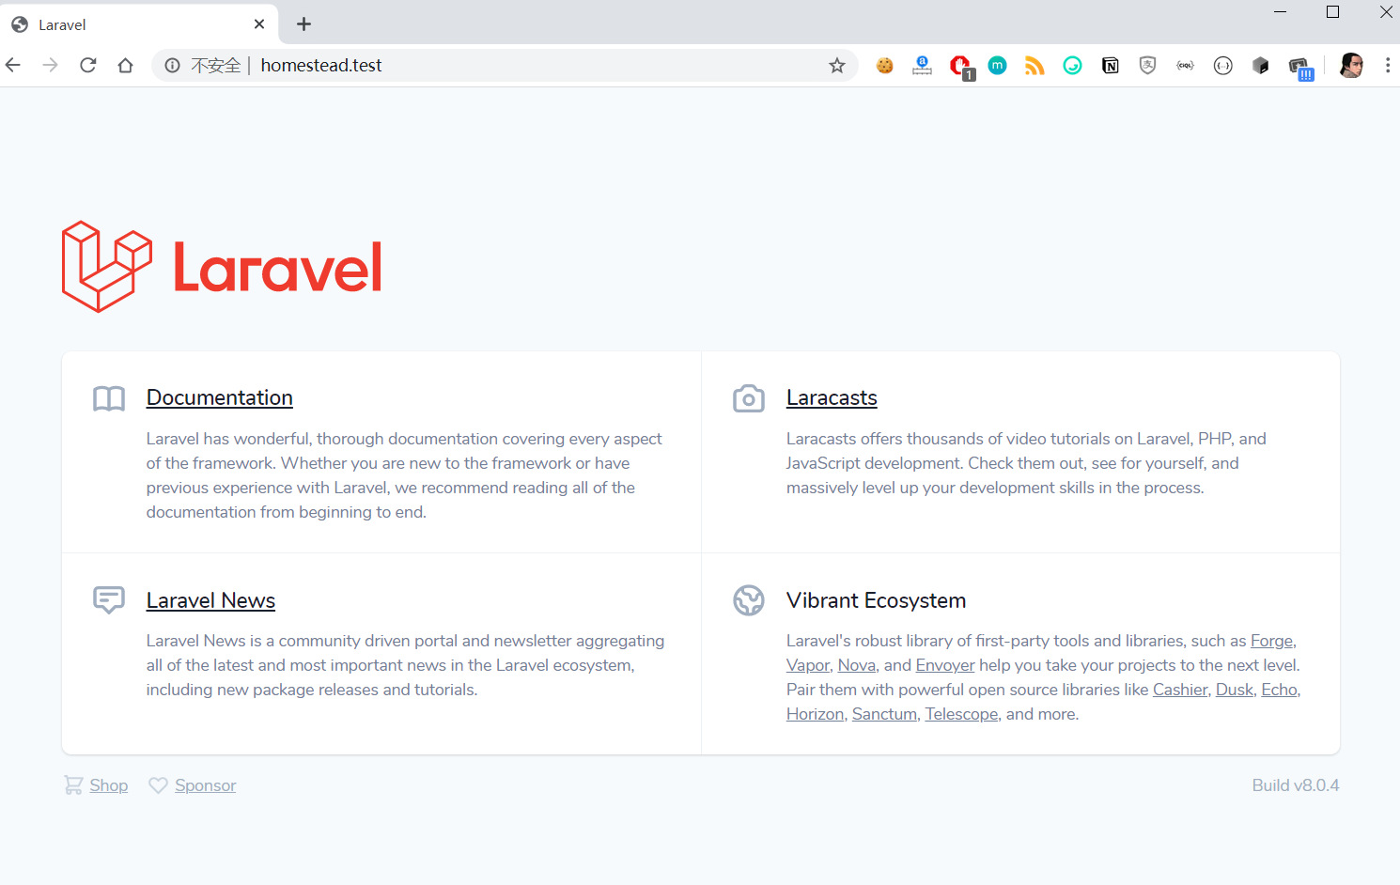
Task: Click the book icon beside Documentation
Action: [x=109, y=399]
